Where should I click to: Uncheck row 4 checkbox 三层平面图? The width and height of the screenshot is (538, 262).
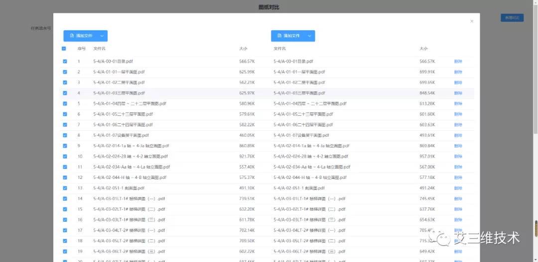(65, 93)
